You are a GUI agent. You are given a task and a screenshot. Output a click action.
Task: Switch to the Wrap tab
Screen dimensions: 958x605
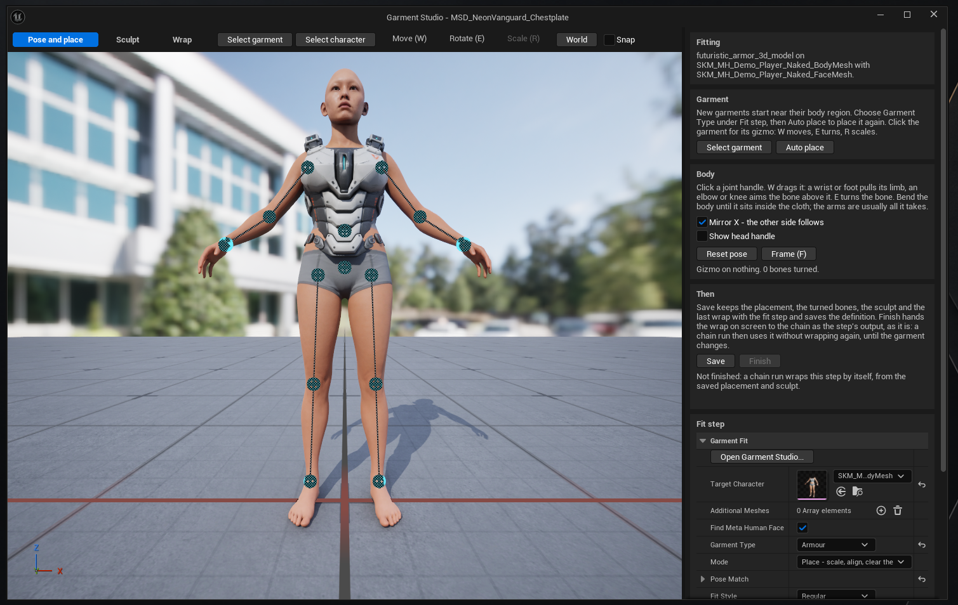182,39
